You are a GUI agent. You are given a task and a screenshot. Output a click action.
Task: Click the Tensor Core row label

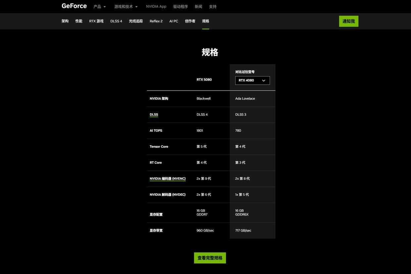click(x=159, y=147)
